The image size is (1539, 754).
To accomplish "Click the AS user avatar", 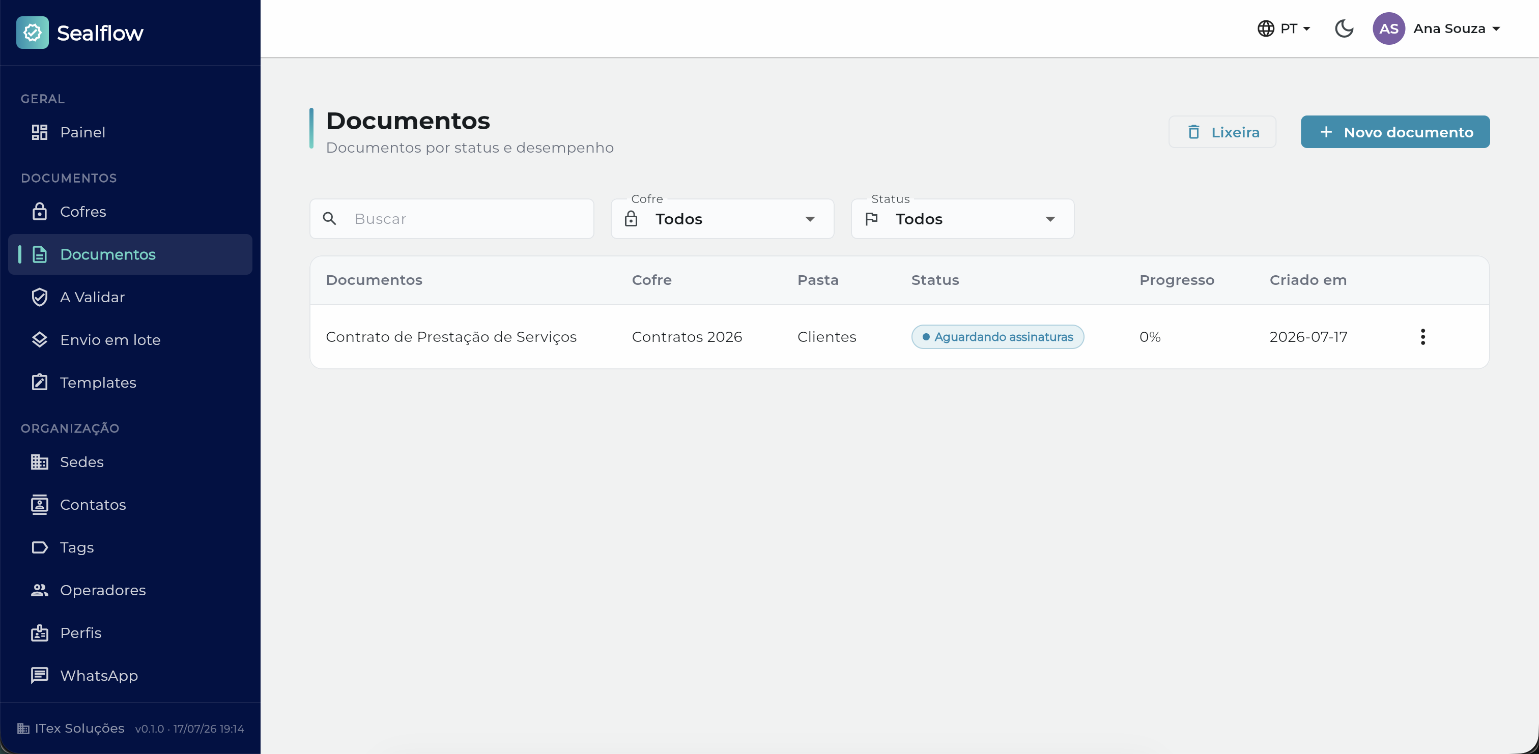I will coord(1388,28).
